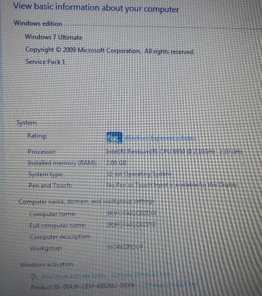Click the activation key icon

pyautogui.click(x=34, y=276)
